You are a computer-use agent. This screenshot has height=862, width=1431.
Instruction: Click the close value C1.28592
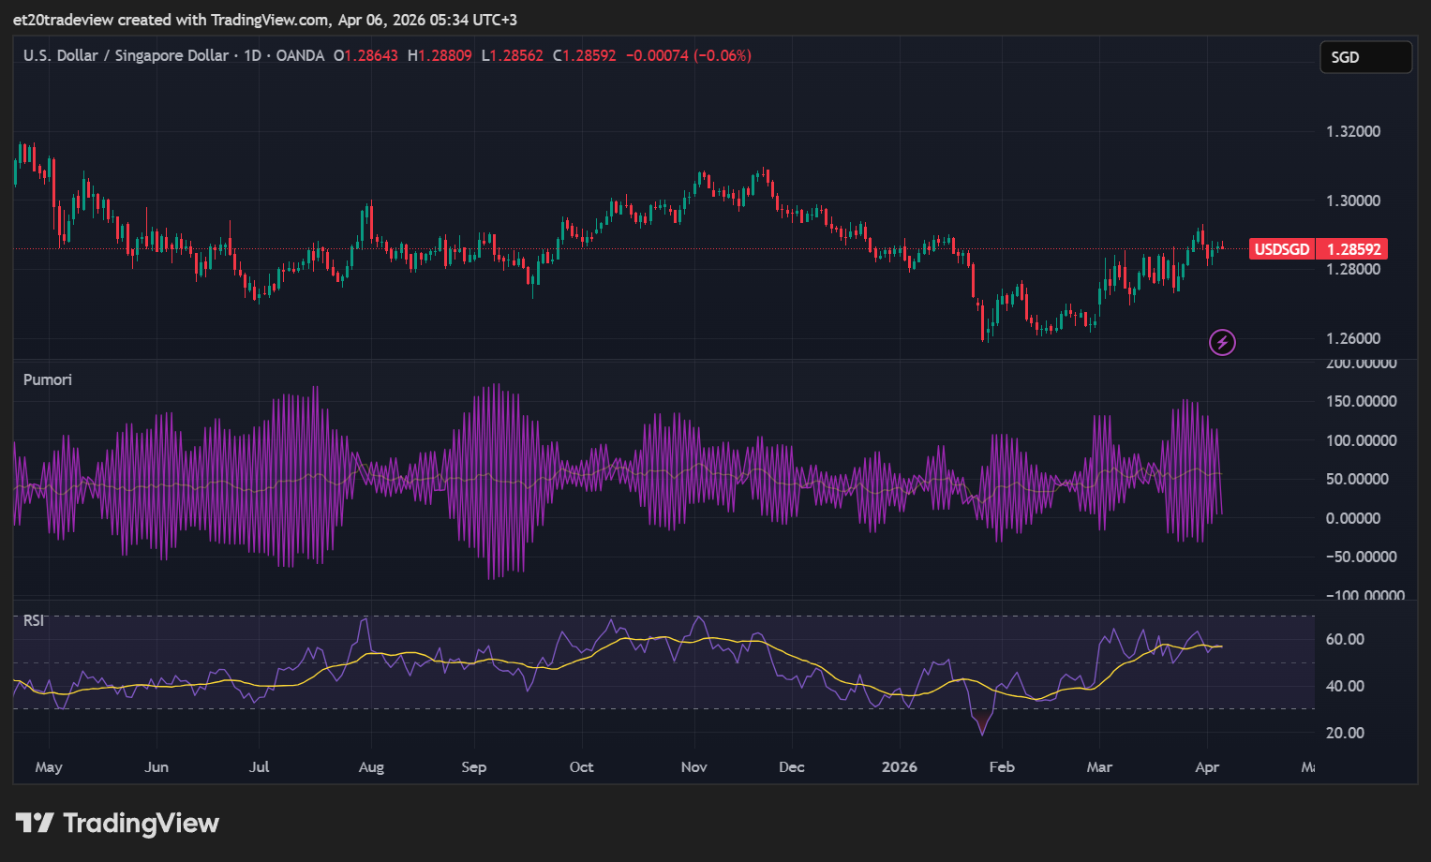pos(584,55)
